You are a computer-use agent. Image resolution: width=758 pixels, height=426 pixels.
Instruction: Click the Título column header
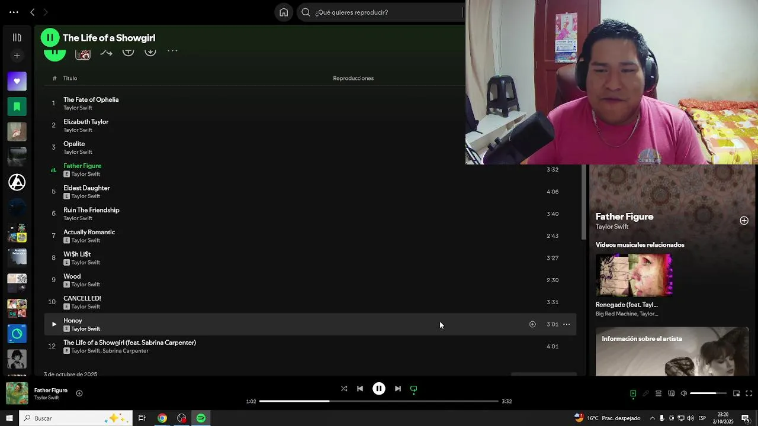tap(70, 78)
